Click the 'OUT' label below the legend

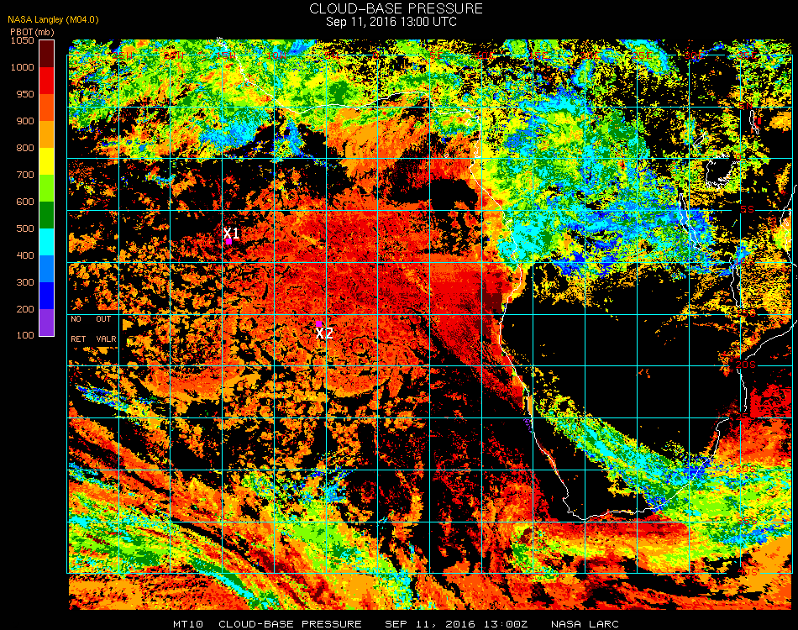click(x=103, y=319)
